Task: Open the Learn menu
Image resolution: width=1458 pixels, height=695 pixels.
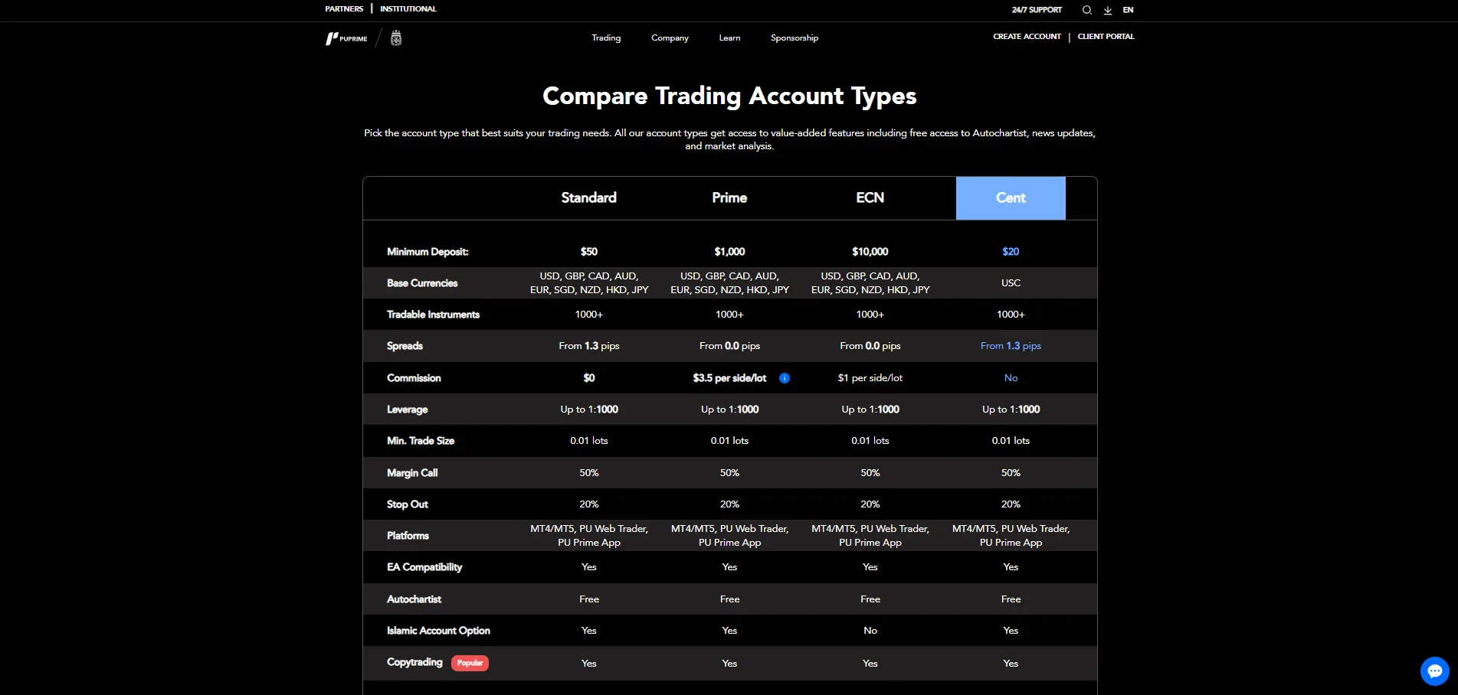Action: click(729, 38)
